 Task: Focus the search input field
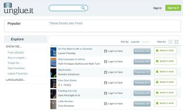[68, 8]
